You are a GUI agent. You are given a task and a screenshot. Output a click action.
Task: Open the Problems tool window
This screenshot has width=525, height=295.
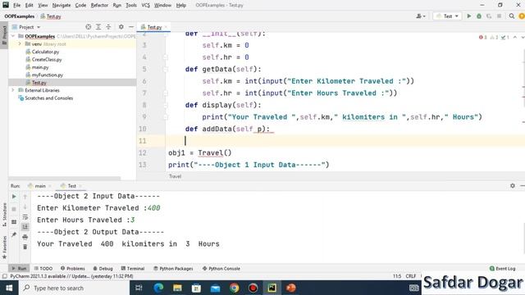coord(73,268)
